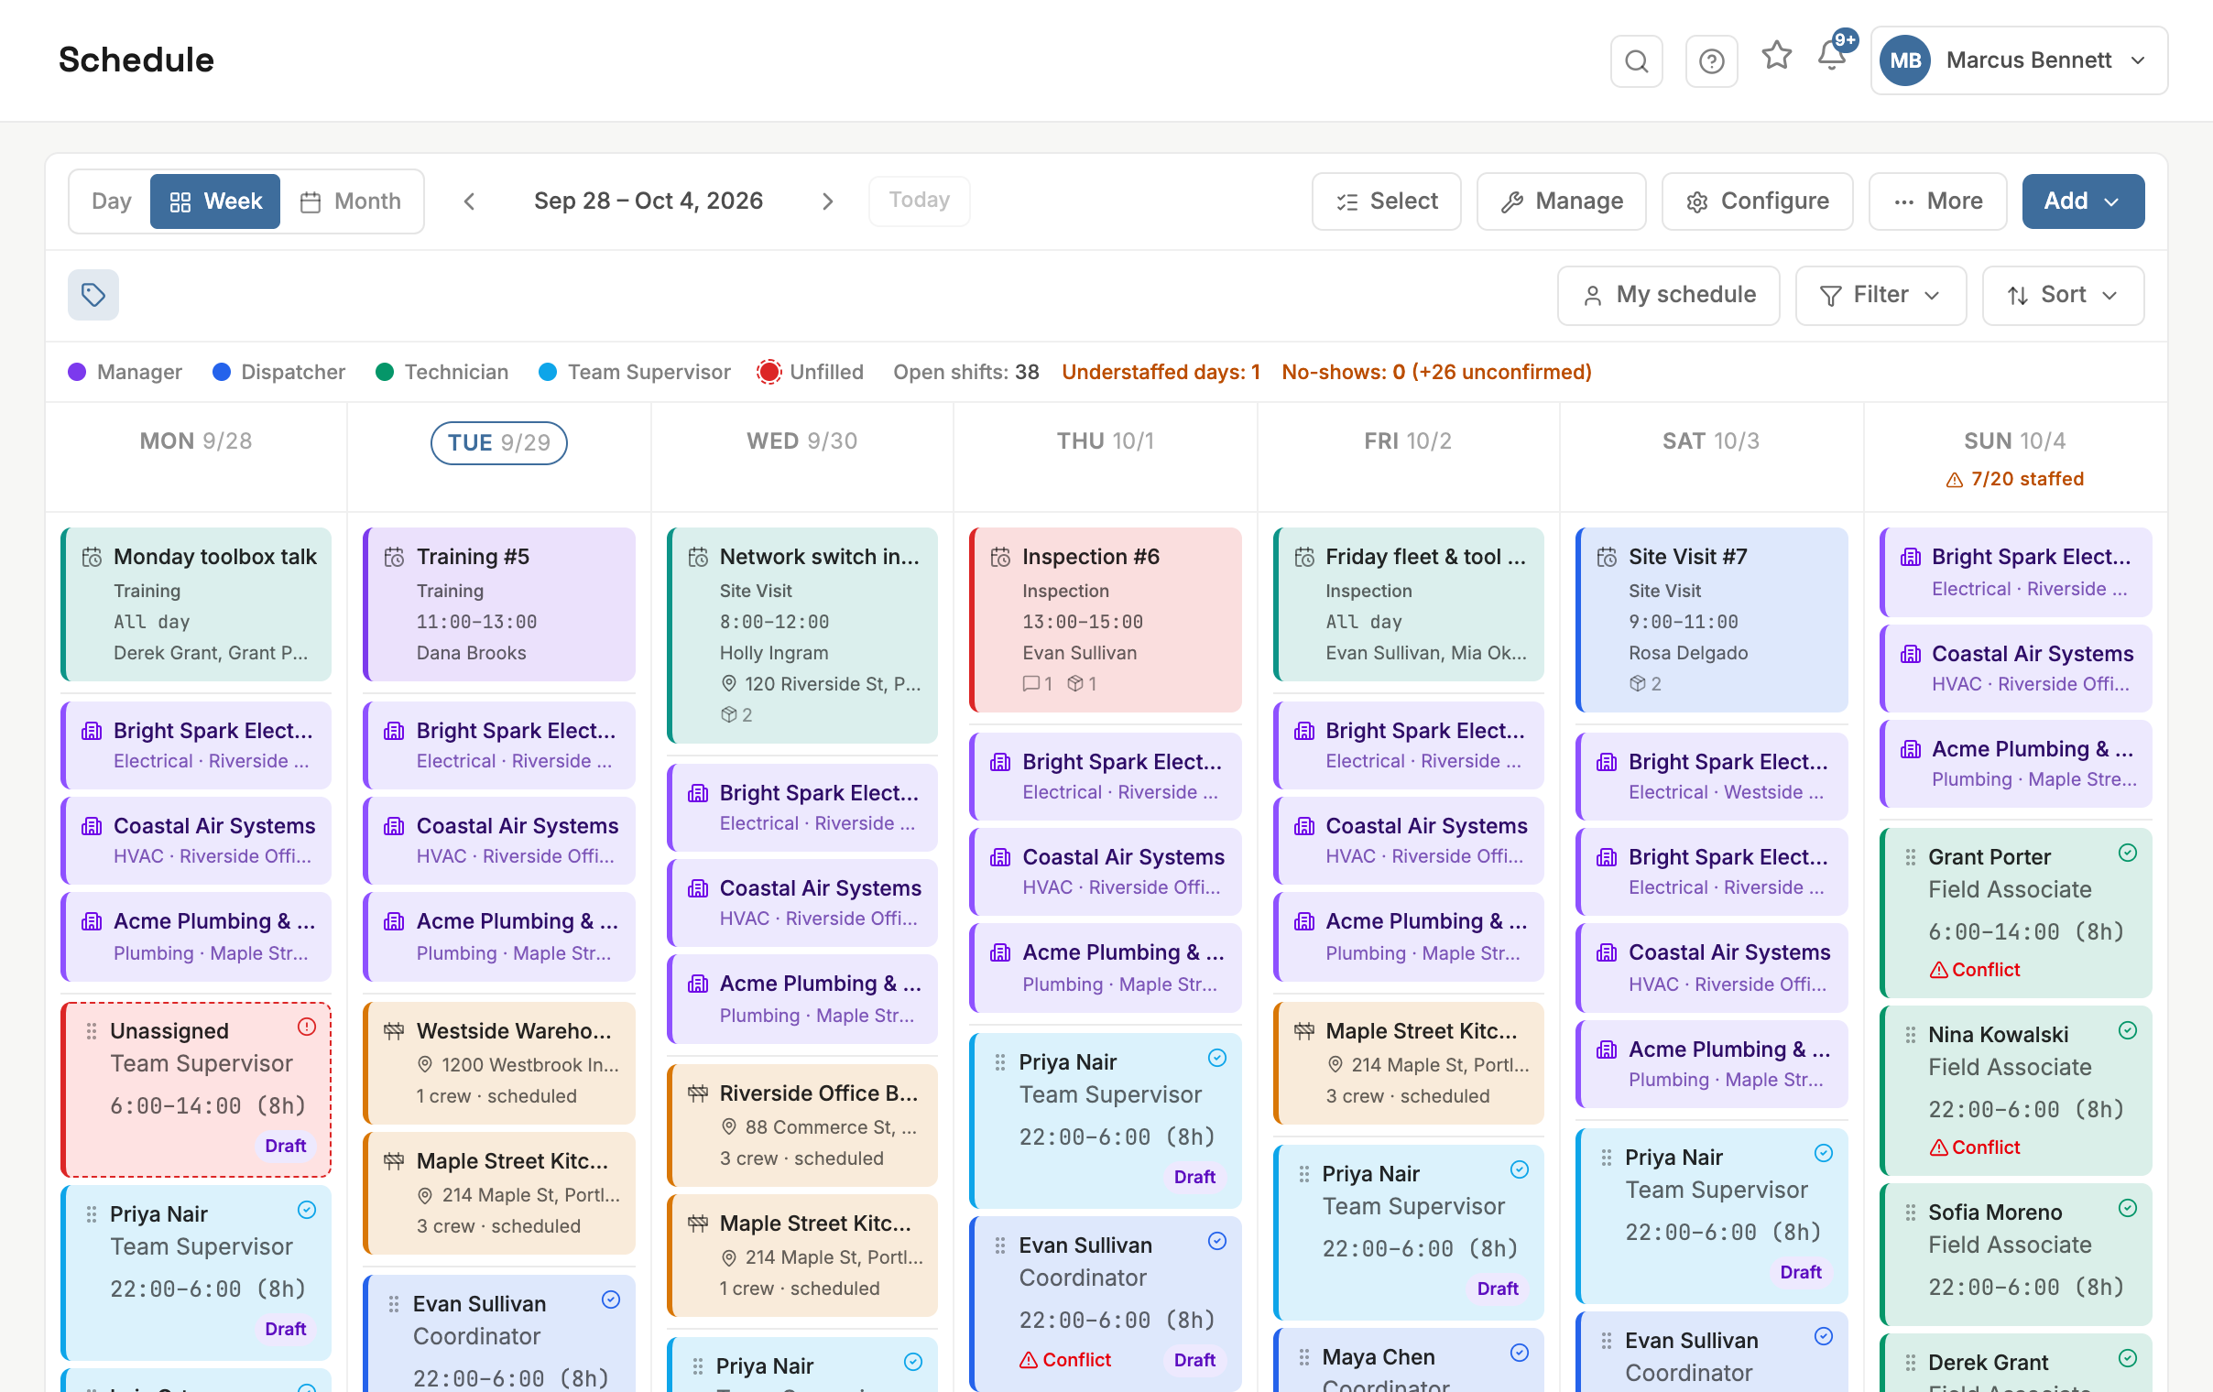This screenshot has width=2213, height=1392.
Task: Click calendar icon on Monday toolbox talk
Action: coord(92,557)
